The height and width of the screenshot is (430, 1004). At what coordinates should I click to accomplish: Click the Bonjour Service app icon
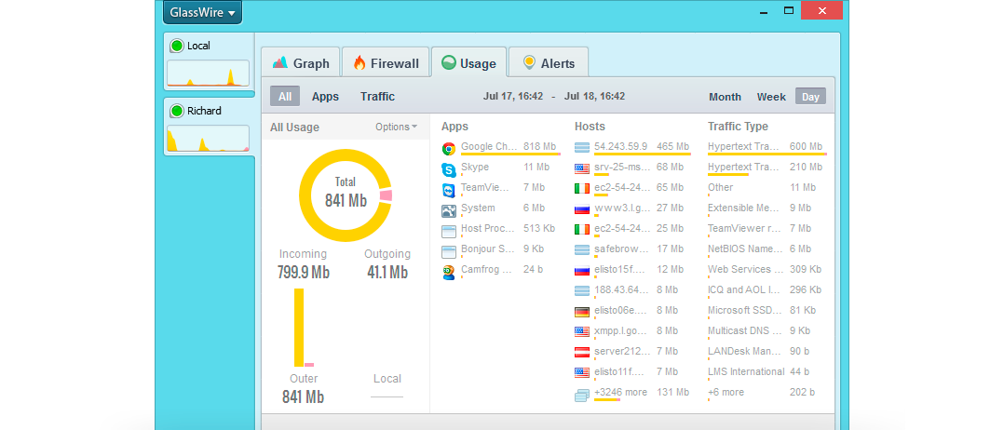pyautogui.click(x=449, y=250)
